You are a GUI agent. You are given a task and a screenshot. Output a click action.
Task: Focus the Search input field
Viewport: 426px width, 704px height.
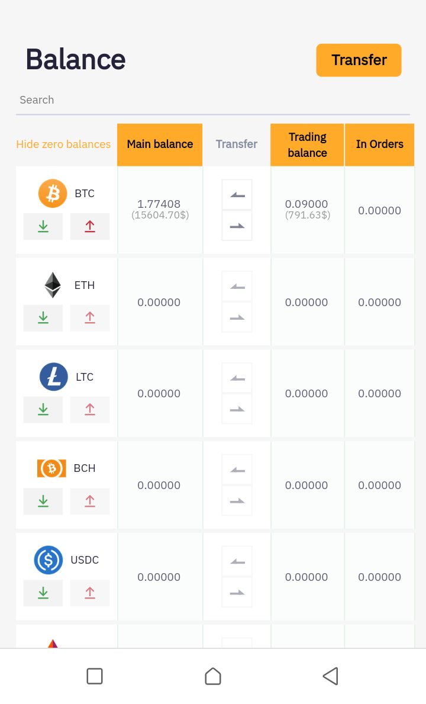tap(213, 100)
